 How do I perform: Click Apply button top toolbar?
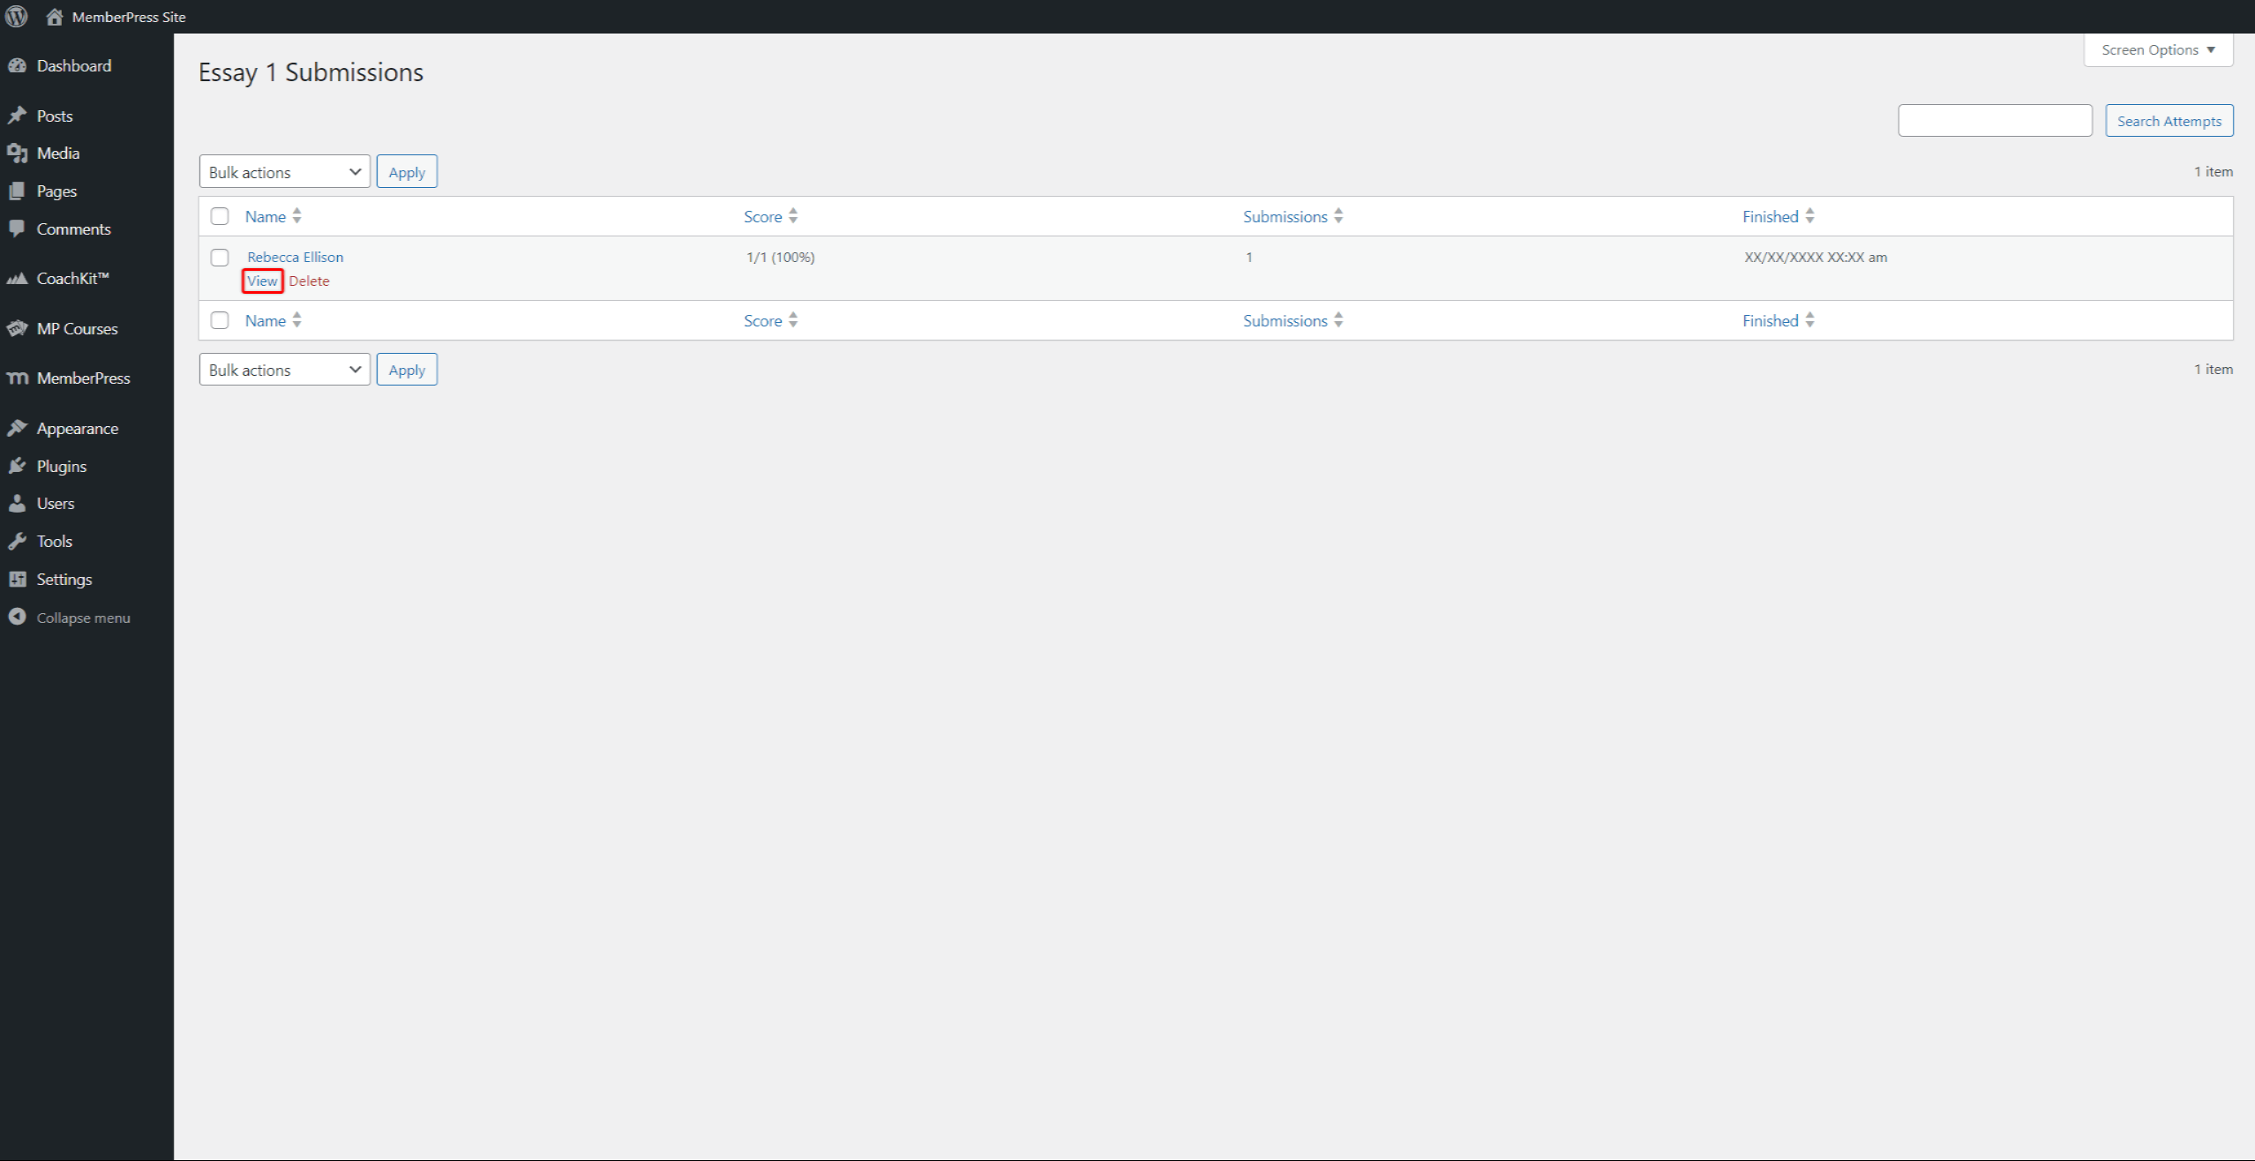pyautogui.click(x=406, y=170)
